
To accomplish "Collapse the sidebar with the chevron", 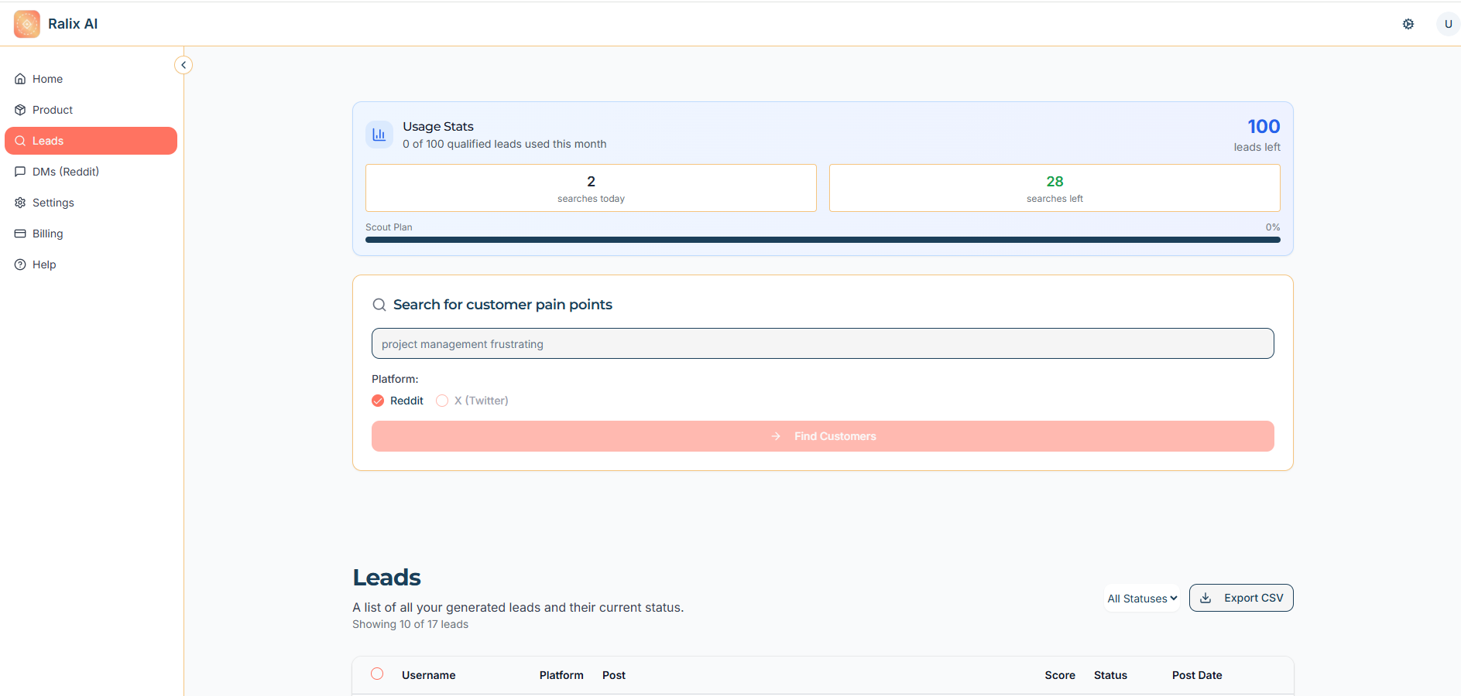I will [183, 64].
